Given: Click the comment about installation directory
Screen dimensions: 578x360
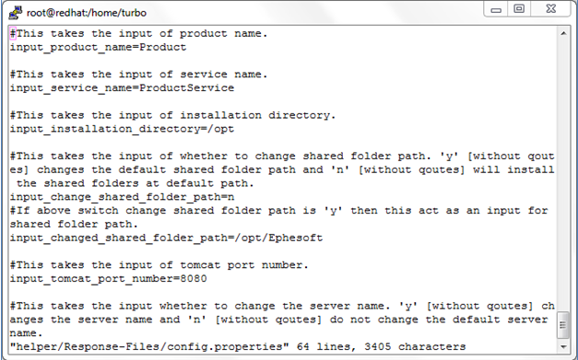Looking at the screenshot, I should [173, 115].
